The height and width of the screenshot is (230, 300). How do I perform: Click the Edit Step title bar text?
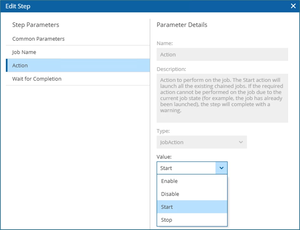pos(18,6)
